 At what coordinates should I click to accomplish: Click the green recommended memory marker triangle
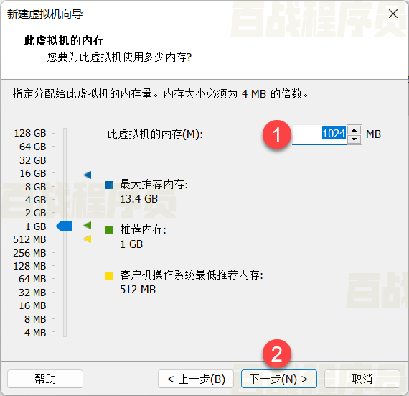[88, 225]
